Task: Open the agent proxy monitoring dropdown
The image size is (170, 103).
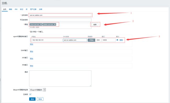Action: pyautogui.click(x=37, y=90)
